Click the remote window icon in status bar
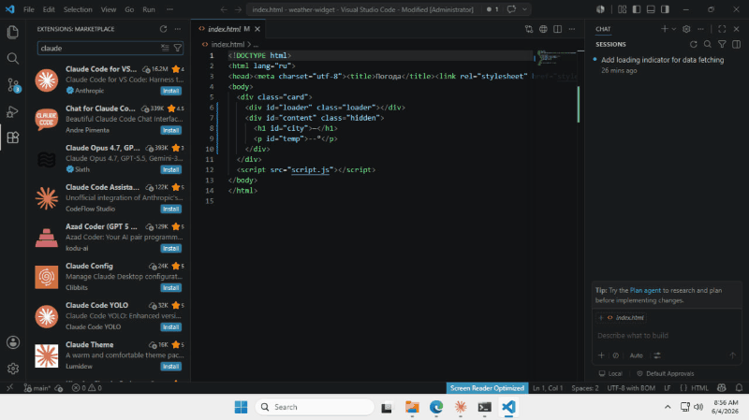The width and height of the screenshot is (749, 420). coord(9,388)
